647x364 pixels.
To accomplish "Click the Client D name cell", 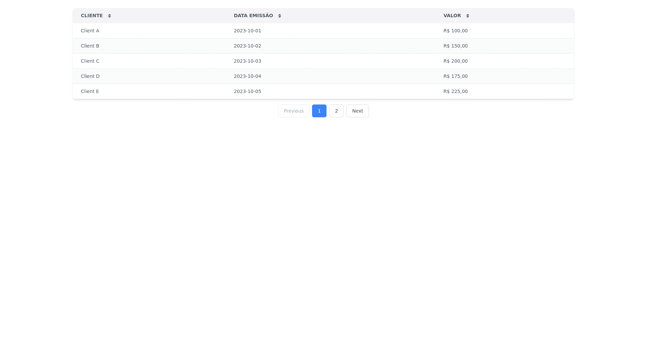I will [x=90, y=76].
